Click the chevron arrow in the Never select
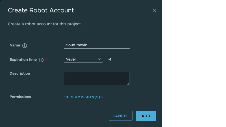Image resolution: width=226 pixels, height=127 pixels. [x=99, y=59]
